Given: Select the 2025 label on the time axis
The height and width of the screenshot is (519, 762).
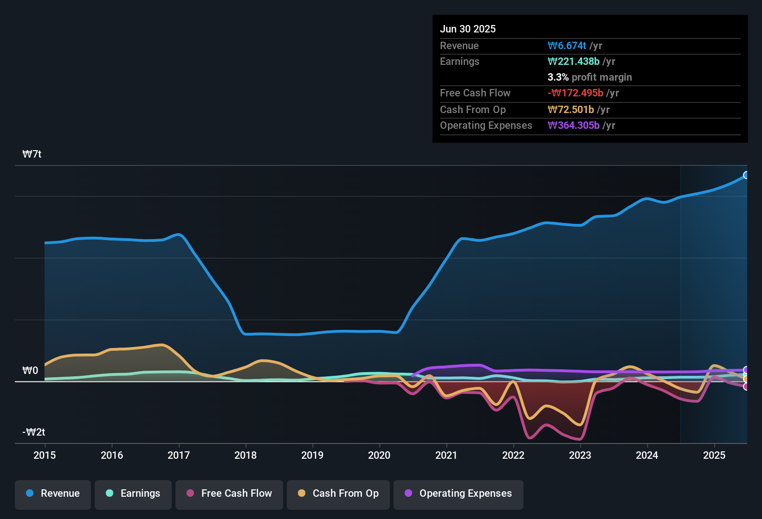Looking at the screenshot, I should click(714, 456).
